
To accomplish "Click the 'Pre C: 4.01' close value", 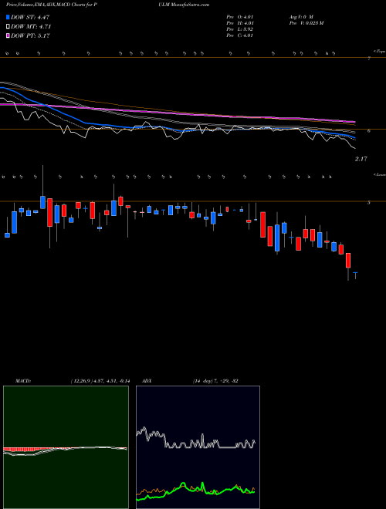I will [x=240, y=35].
